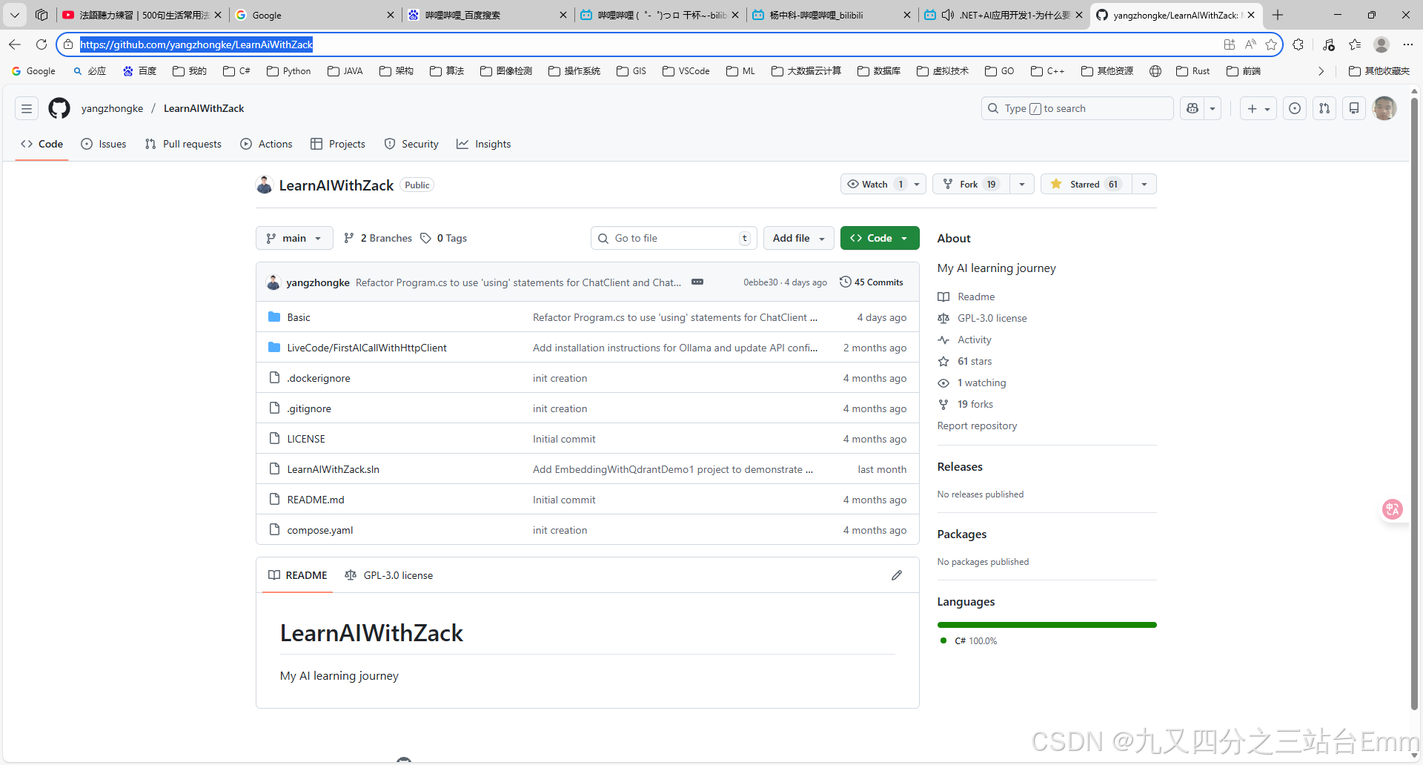Expand the main branch selector dropdown
The width and height of the screenshot is (1423, 765).
294,238
